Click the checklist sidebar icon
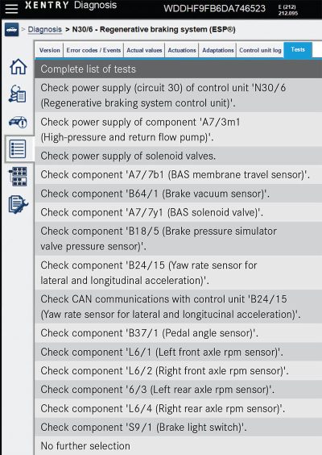The image size is (322, 455). coord(18,149)
